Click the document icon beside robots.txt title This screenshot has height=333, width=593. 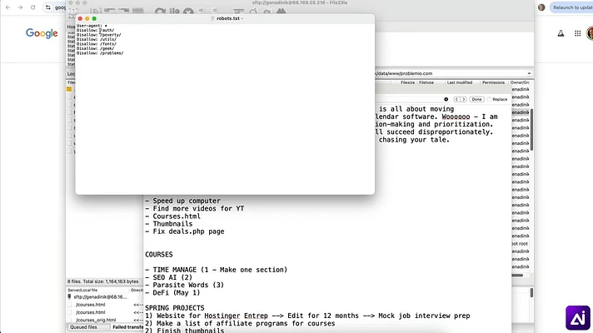point(212,18)
